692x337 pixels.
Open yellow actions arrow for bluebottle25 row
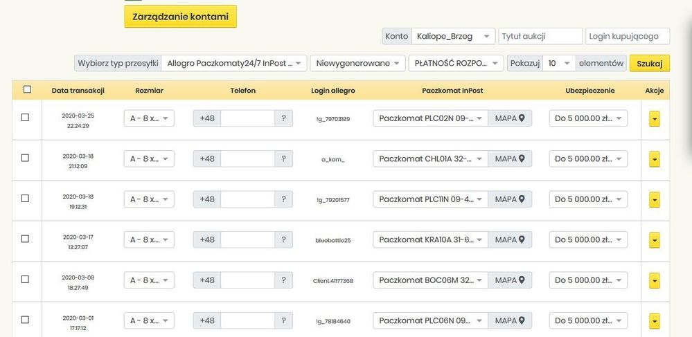coord(655,240)
